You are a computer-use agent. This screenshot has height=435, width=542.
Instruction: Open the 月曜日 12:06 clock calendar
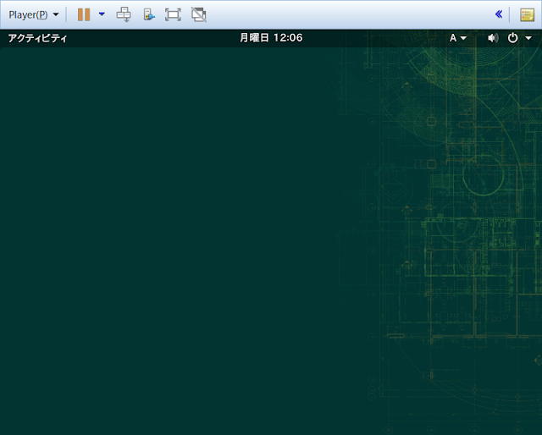click(271, 38)
